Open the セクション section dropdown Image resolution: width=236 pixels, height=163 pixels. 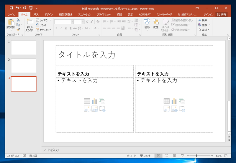point(44,30)
